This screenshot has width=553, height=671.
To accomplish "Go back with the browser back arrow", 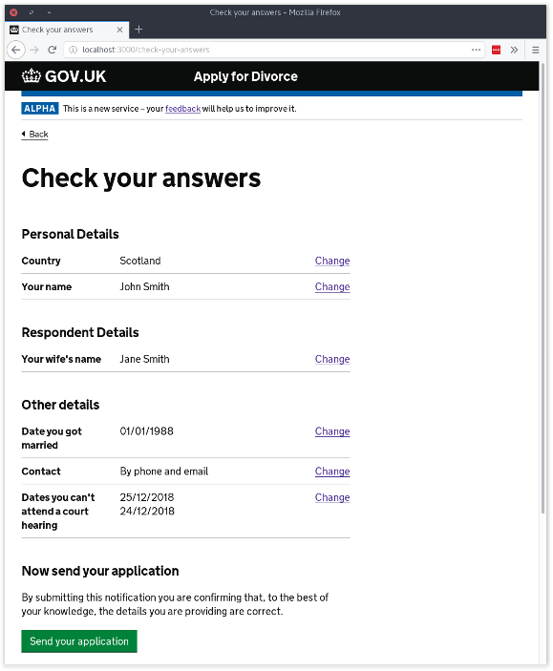I will [16, 50].
